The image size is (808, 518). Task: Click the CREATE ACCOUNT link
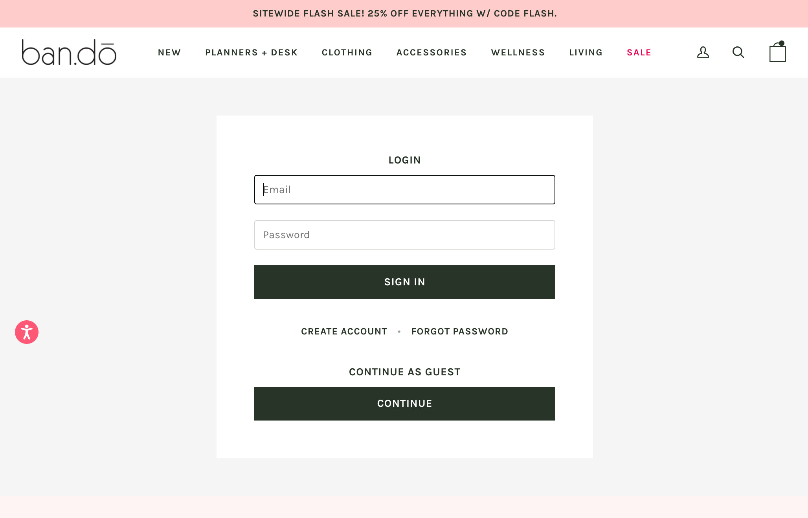click(x=344, y=331)
